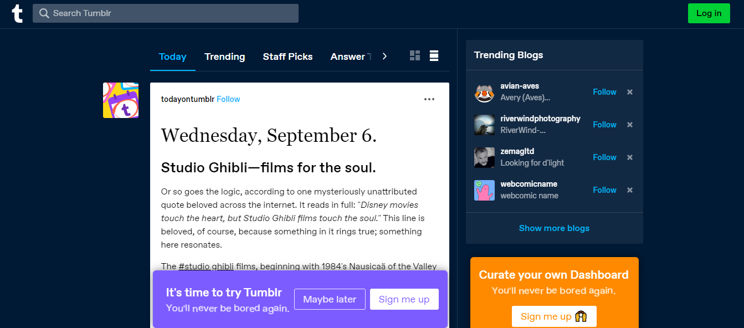The height and width of the screenshot is (328, 744).
Task: Click the 'Avery (Aves)...' blog description
Action: (x=525, y=98)
